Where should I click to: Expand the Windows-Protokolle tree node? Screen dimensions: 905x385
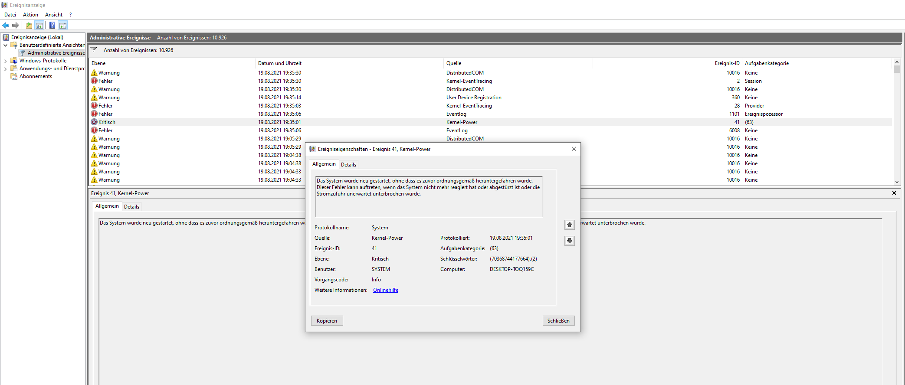coord(5,61)
